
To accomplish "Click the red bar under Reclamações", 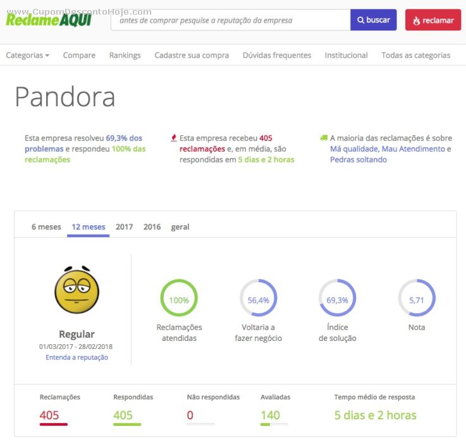I will tap(54, 424).
